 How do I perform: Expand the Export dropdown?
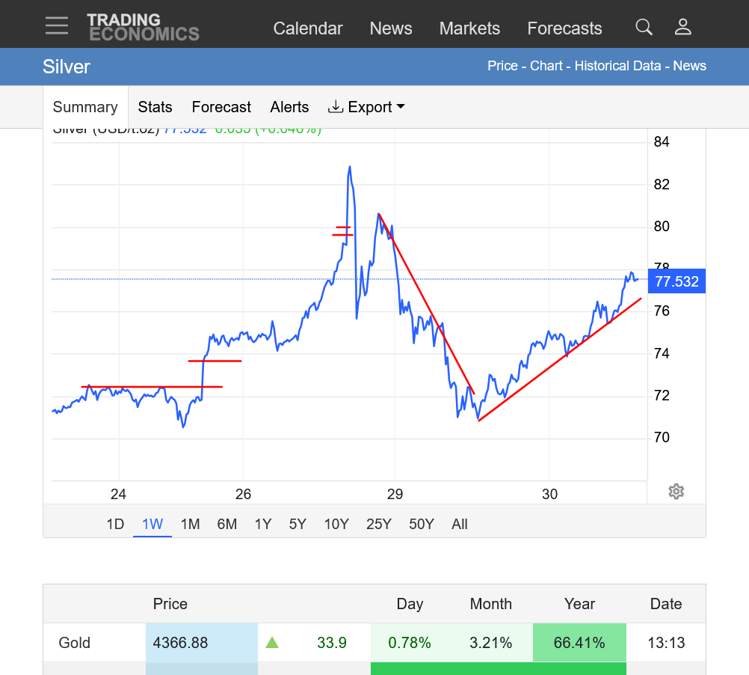366,107
